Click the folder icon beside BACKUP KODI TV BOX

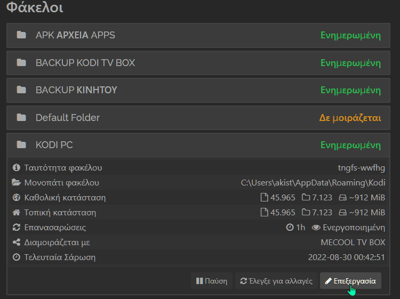(x=21, y=62)
